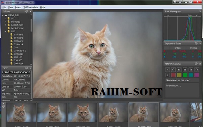
Task: Close the Raw Histogram panel
Action: coord(200,12)
